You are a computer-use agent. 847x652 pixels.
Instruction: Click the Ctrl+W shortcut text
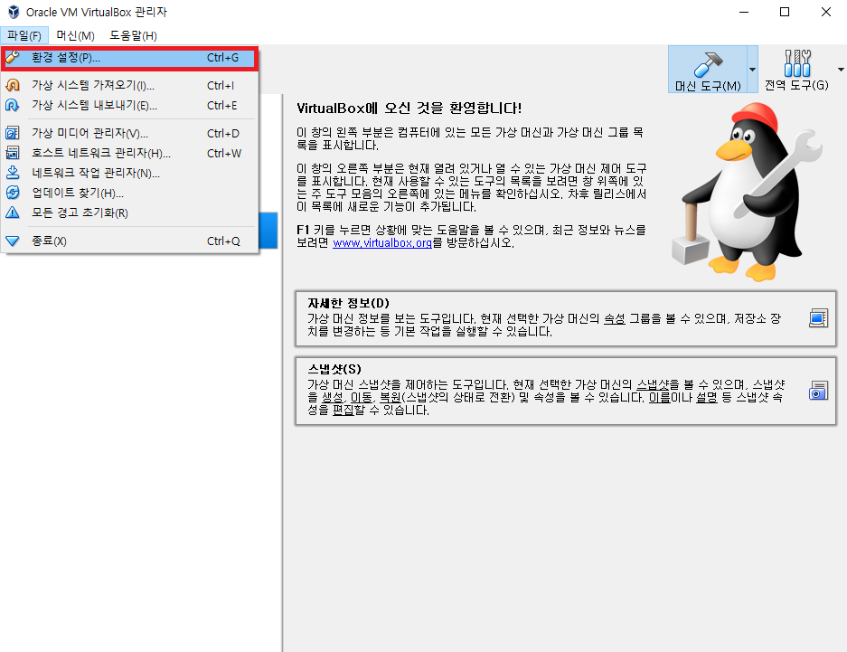224,153
